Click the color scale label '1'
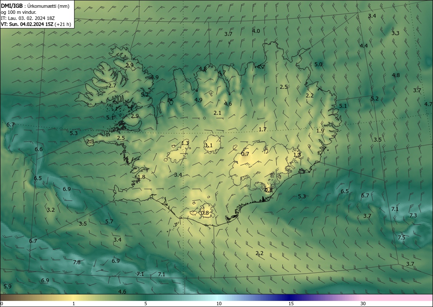 (x=74, y=304)
